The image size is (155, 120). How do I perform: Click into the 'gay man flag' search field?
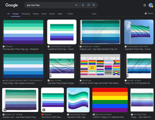coord(50,5)
